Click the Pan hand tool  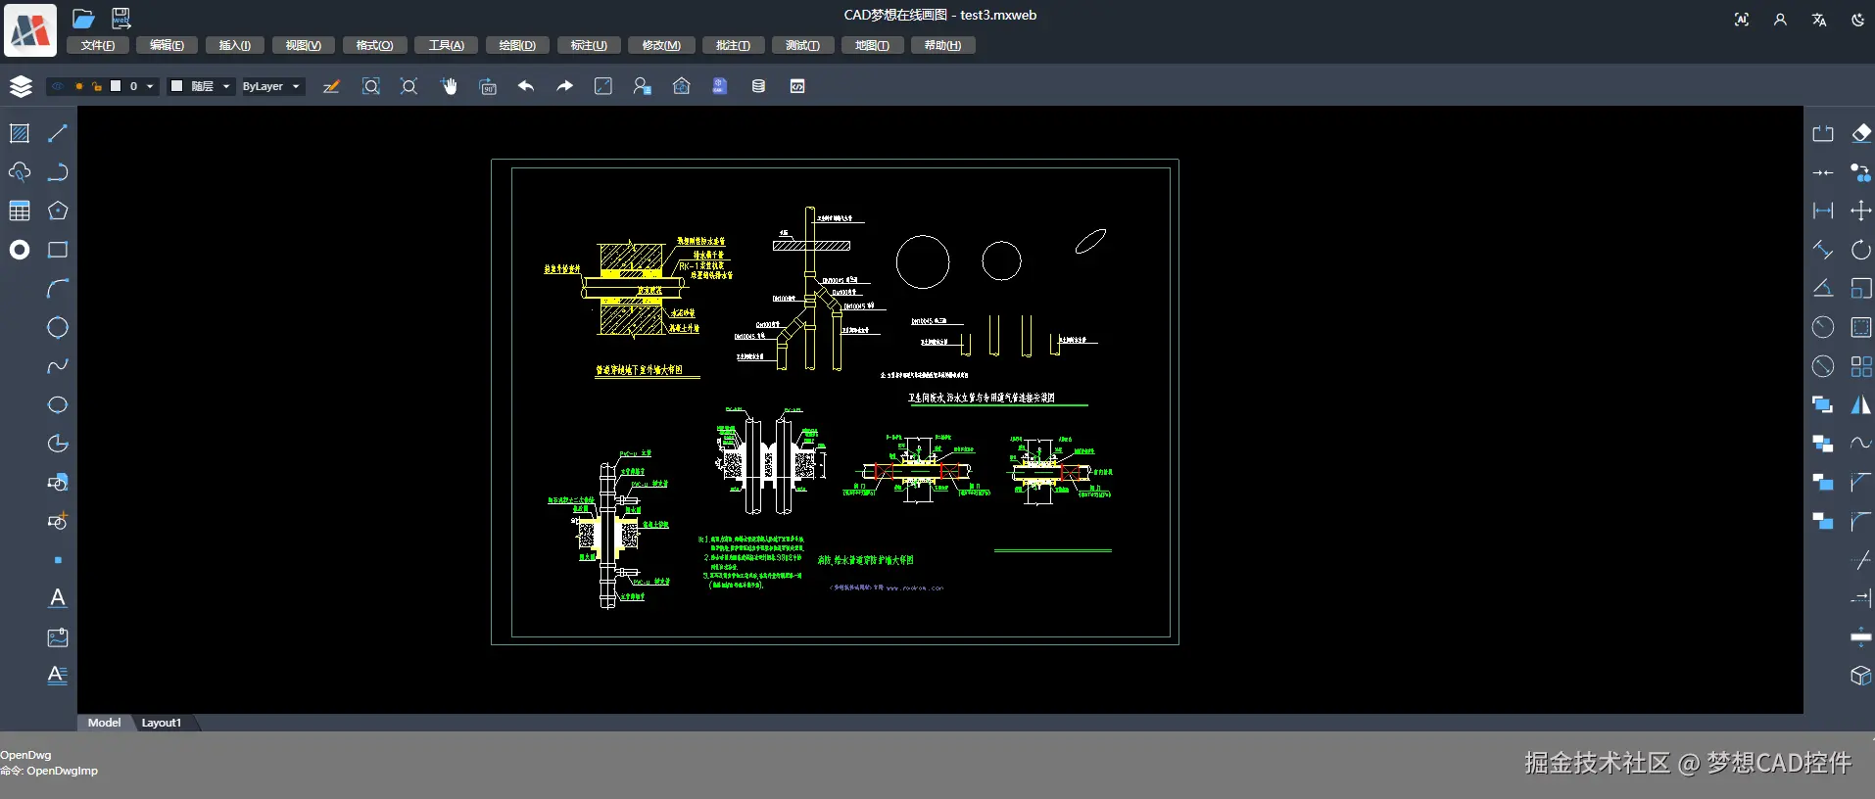[x=449, y=86]
